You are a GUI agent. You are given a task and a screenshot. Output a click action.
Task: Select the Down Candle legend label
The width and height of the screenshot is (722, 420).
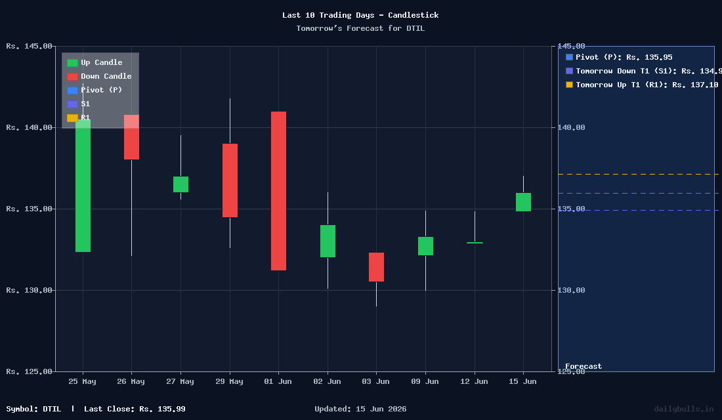click(x=106, y=76)
